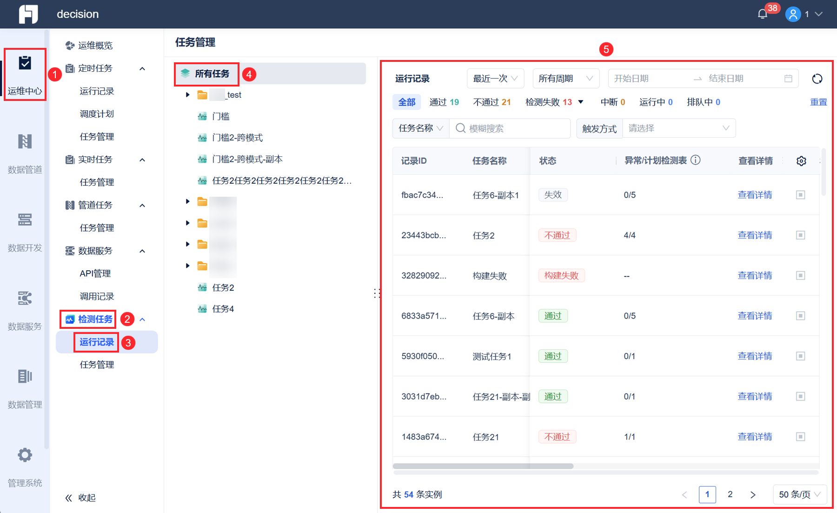Switch to the 全部 status tab

[x=407, y=102]
